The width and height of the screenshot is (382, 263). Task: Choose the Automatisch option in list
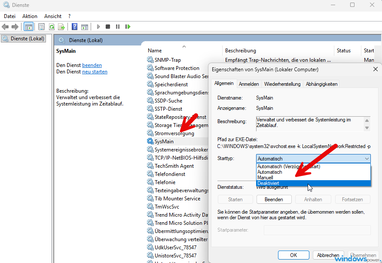pos(313,172)
